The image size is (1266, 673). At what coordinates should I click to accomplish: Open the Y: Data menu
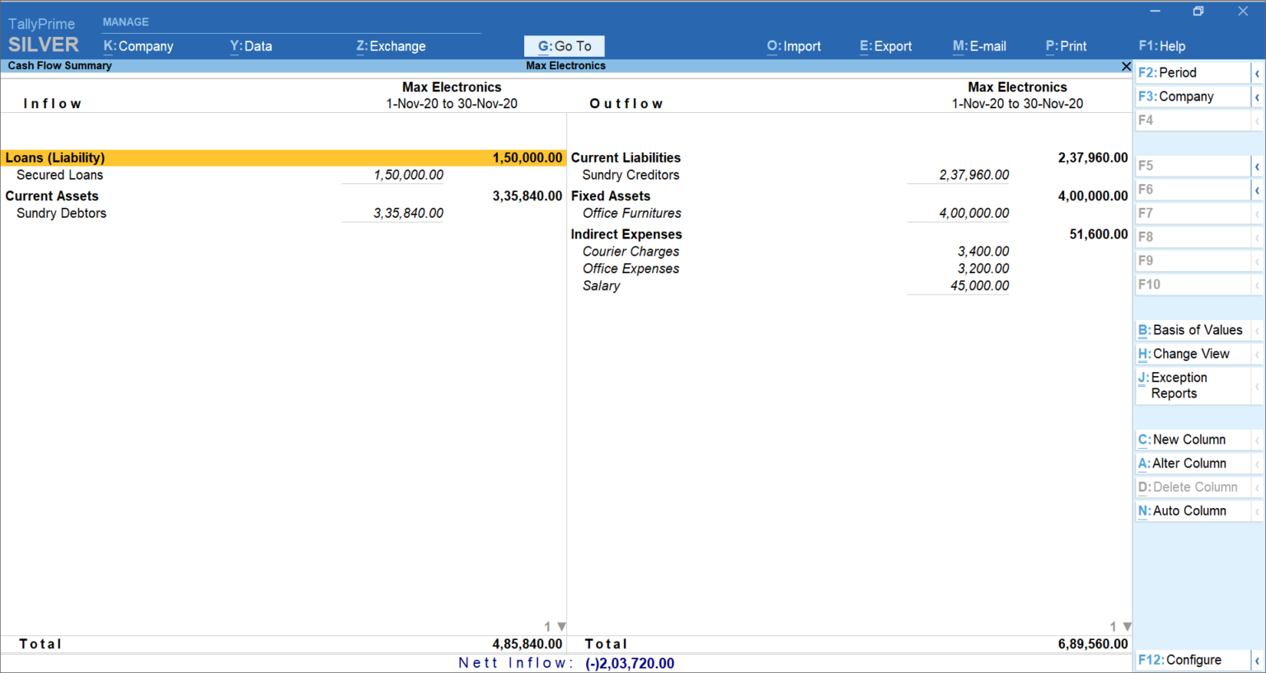[251, 46]
